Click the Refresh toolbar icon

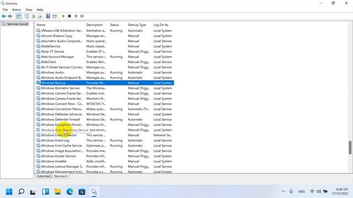(x=33, y=16)
